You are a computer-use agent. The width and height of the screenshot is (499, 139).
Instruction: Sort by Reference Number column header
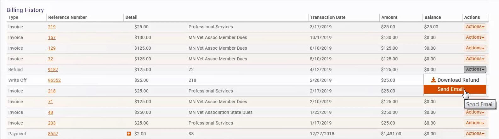click(x=67, y=17)
